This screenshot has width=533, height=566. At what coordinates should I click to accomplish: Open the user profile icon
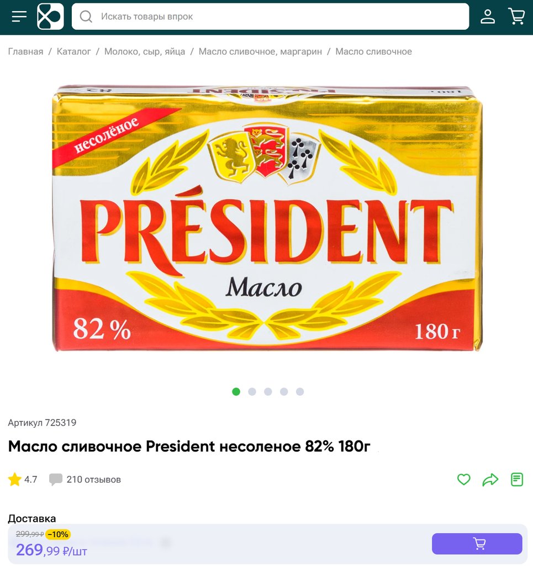pos(488,17)
